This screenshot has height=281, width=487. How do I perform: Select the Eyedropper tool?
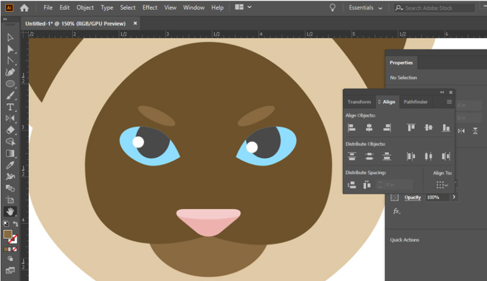click(x=10, y=165)
